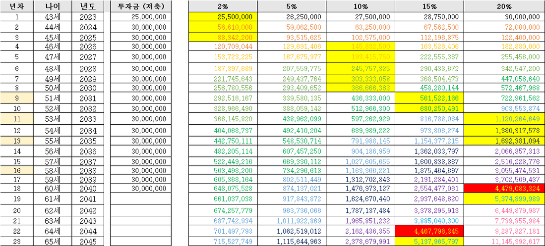Select the 26,250,000 cell
545x246 pixels.
coord(292,17)
